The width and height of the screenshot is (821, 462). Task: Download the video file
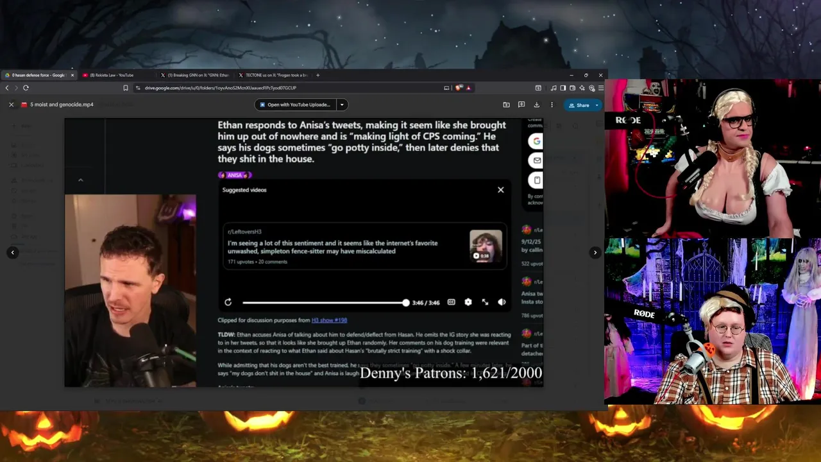(x=537, y=105)
